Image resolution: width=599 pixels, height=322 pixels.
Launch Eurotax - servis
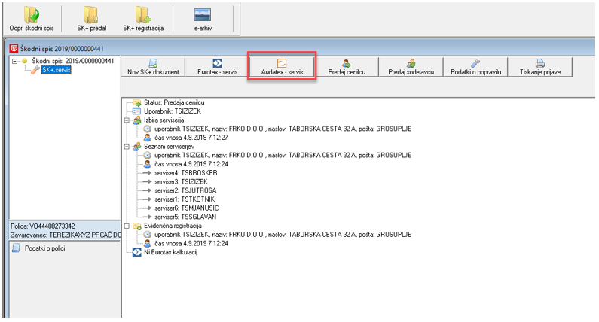pos(216,66)
